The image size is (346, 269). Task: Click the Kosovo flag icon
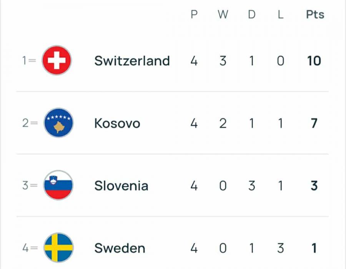[x=58, y=123]
